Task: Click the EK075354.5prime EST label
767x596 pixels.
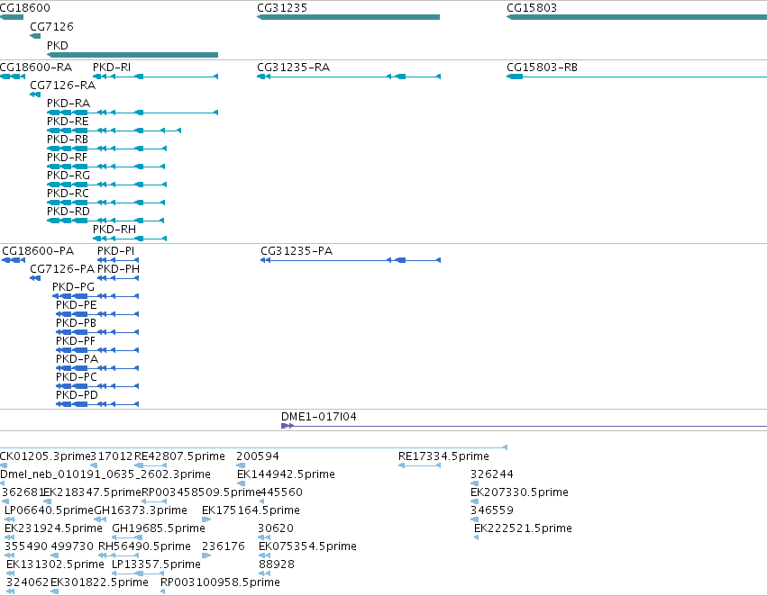Action: 307,546
